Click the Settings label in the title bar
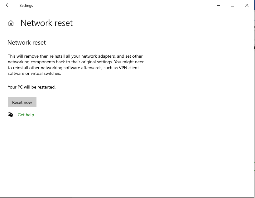 tap(26, 6)
